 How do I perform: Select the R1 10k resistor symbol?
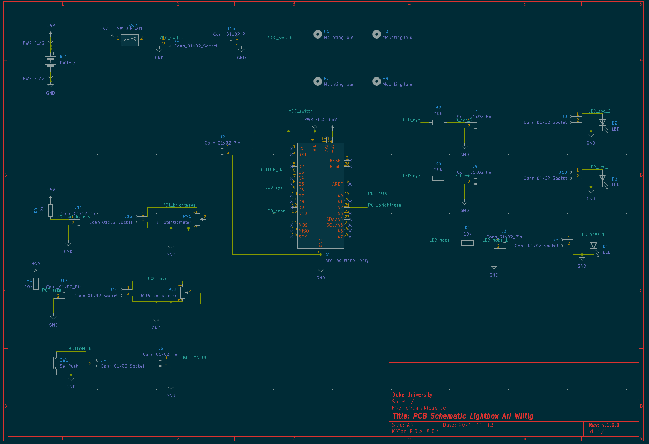(467, 243)
